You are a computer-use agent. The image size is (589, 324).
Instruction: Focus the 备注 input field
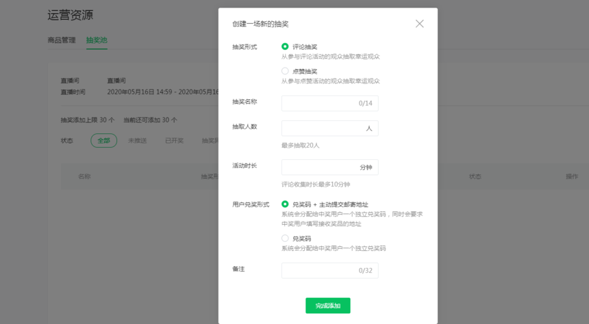tap(330, 271)
